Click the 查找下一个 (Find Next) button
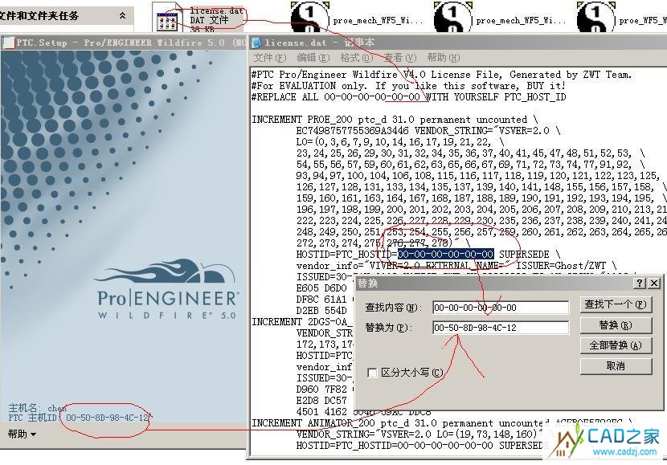This screenshot has height=465, width=667. [x=615, y=305]
